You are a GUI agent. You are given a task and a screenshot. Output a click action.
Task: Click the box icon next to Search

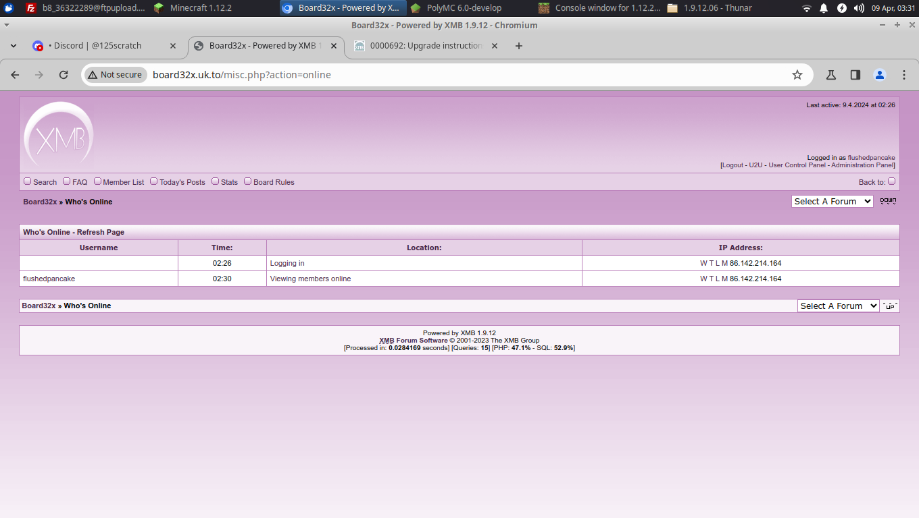(x=28, y=181)
